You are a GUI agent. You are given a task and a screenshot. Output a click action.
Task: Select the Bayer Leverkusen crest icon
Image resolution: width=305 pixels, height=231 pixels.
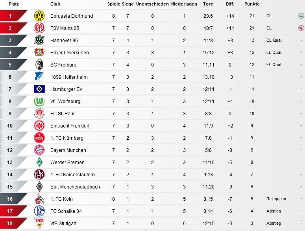point(39,53)
